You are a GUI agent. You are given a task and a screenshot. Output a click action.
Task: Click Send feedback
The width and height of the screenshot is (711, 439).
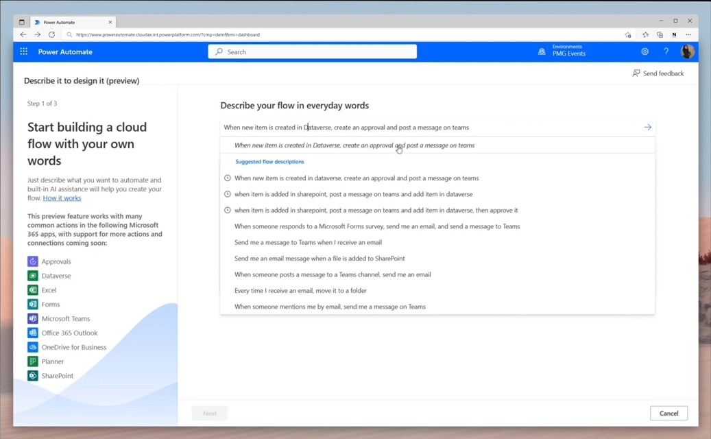(658, 73)
